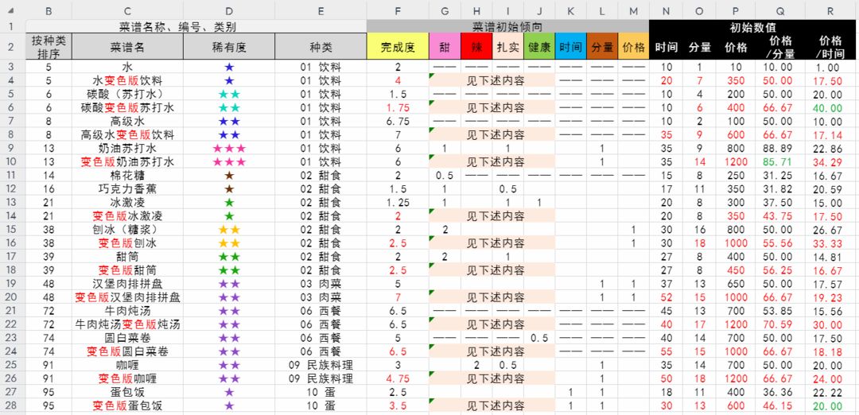
Task: Click the yellow 完成度 header cell
Action: pyautogui.click(x=397, y=47)
